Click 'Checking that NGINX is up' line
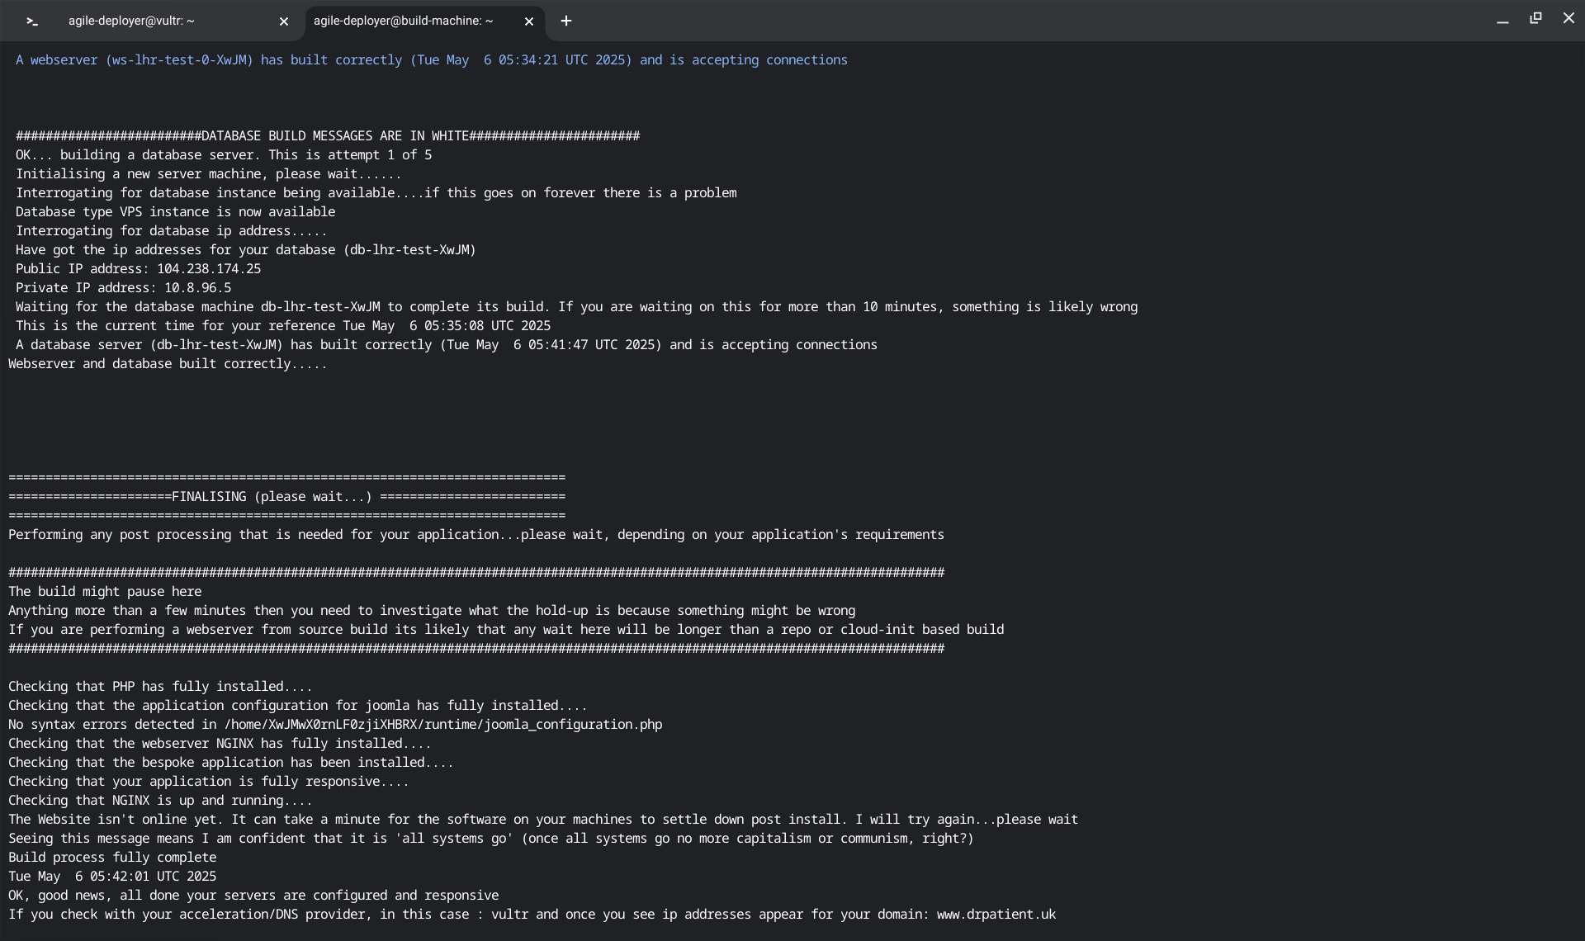1585x941 pixels. click(x=160, y=801)
